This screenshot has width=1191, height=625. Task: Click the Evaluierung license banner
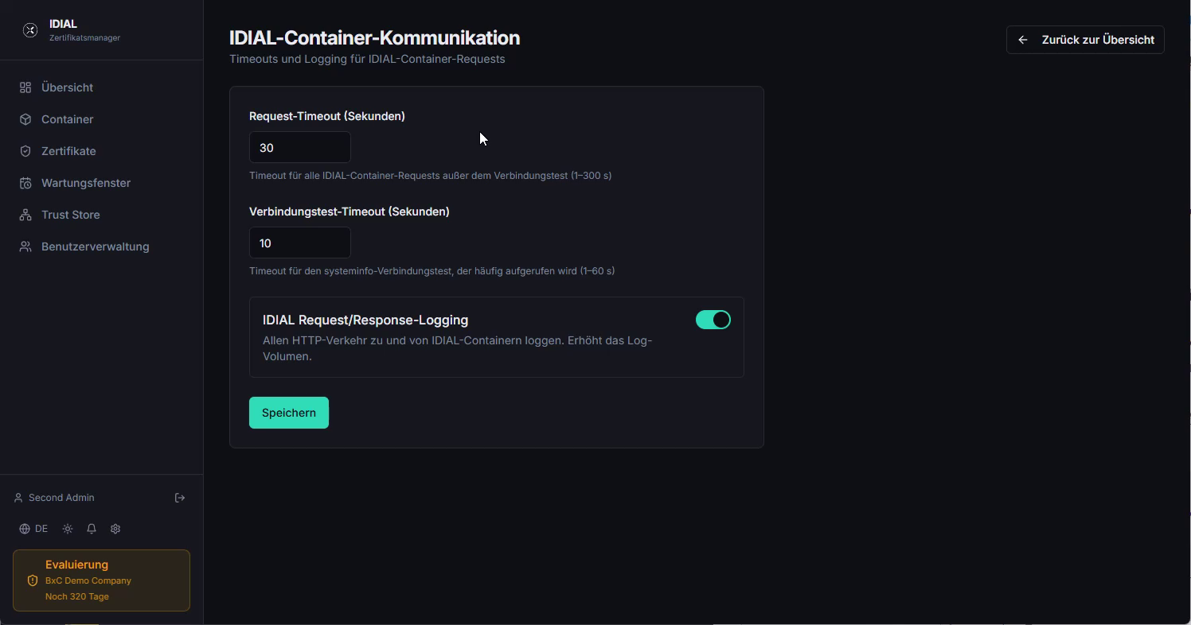tap(101, 580)
